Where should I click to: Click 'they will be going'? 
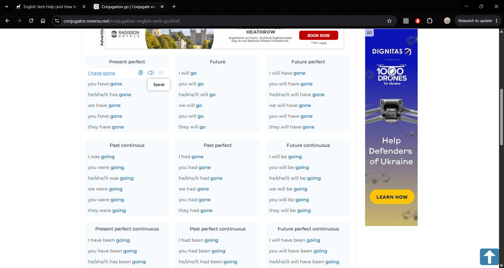[x=290, y=210]
